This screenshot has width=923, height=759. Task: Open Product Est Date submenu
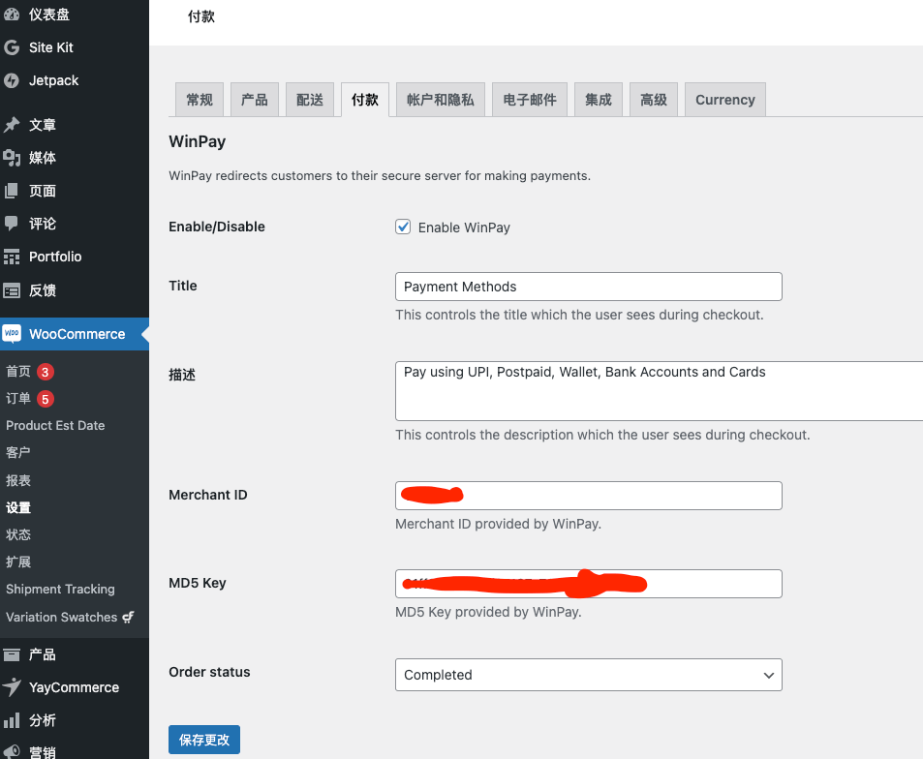55,425
